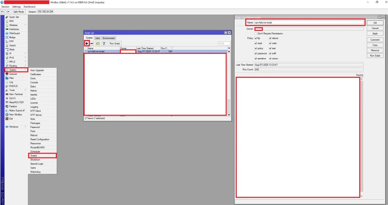The width and height of the screenshot is (388, 205).
Task: Click the filter funnel icon in Script List
Action: click(104, 43)
